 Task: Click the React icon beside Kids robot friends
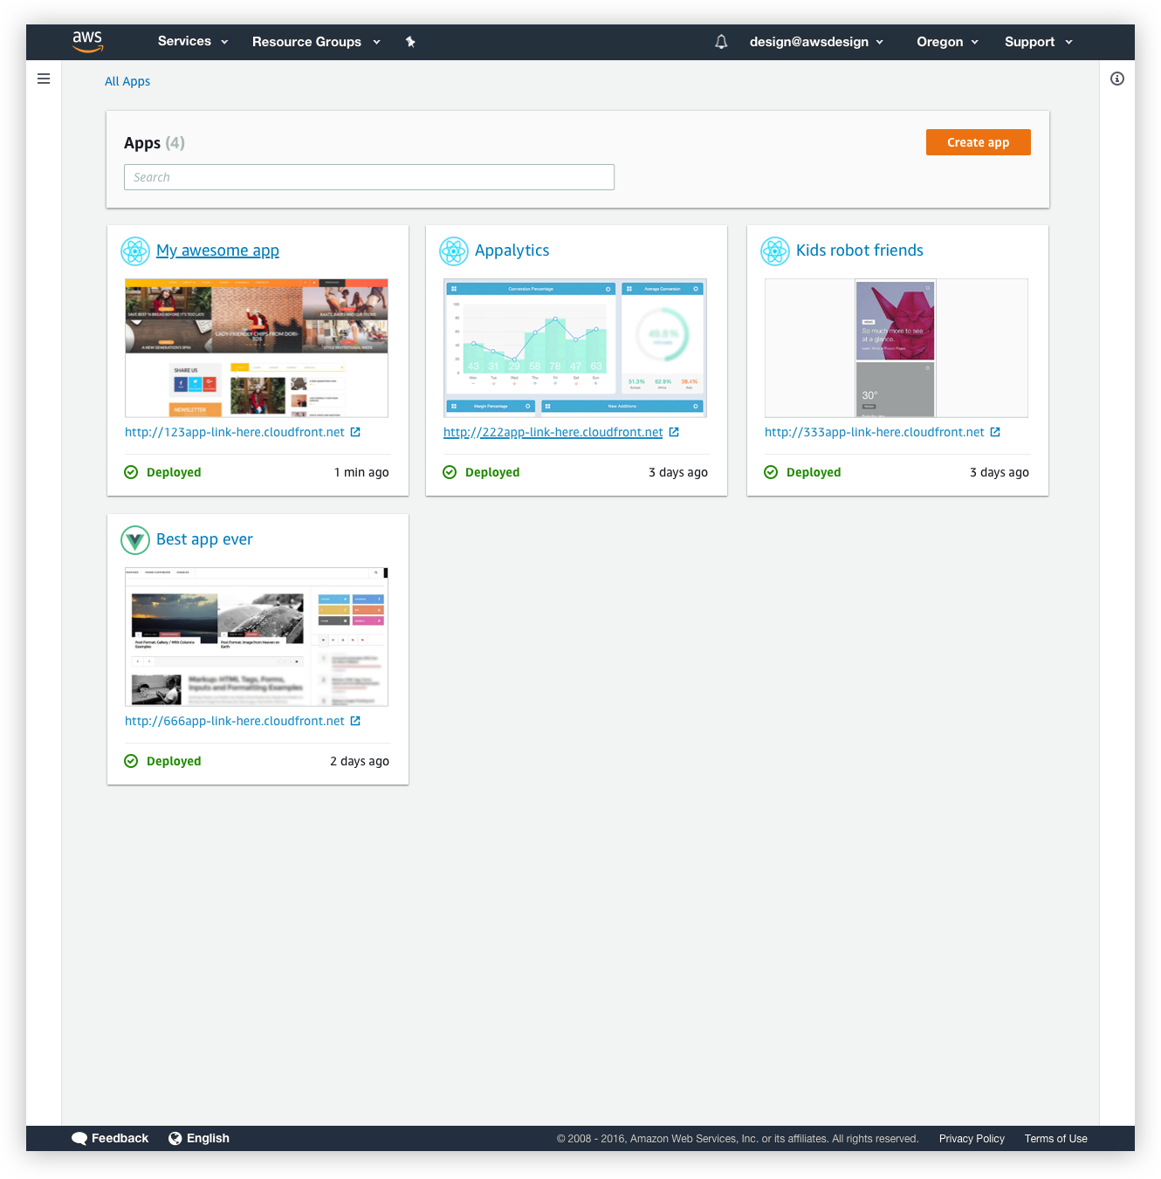(x=775, y=251)
